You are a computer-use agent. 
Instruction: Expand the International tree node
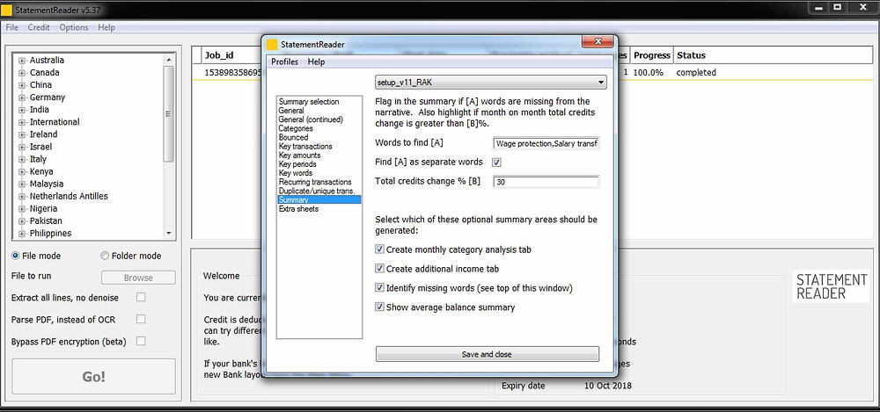[x=22, y=122]
